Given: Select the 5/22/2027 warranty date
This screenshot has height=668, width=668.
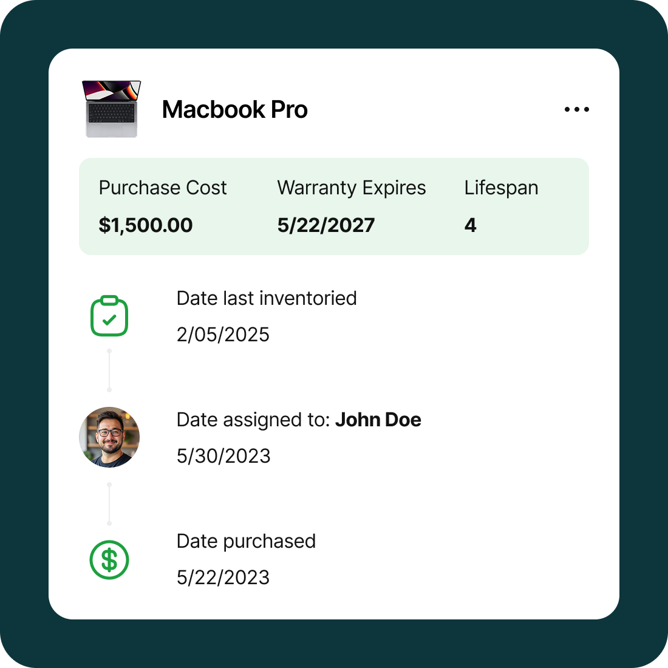Looking at the screenshot, I should pos(326,225).
